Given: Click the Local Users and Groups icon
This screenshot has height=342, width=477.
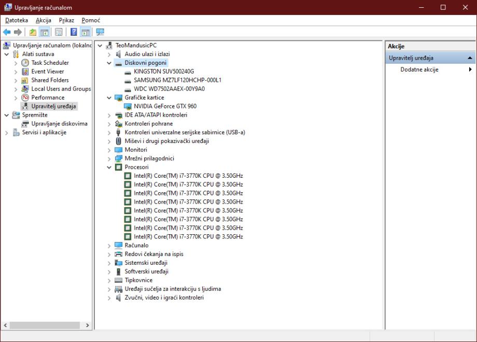Looking at the screenshot, I should point(25,89).
